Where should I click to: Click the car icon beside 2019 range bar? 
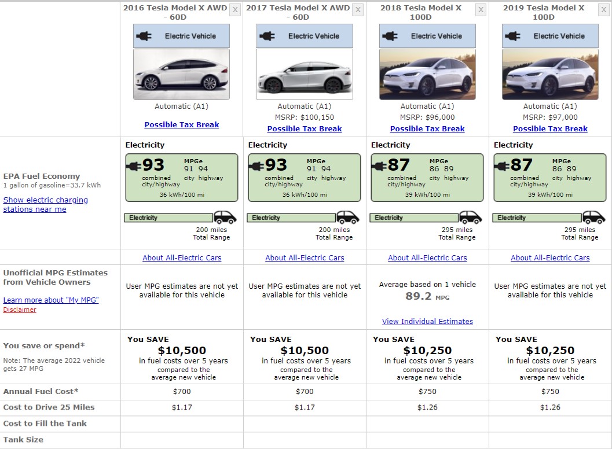click(593, 218)
